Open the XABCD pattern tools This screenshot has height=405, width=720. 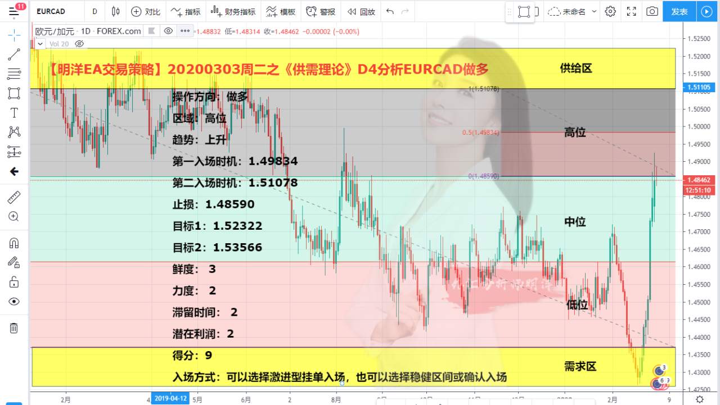(x=14, y=132)
